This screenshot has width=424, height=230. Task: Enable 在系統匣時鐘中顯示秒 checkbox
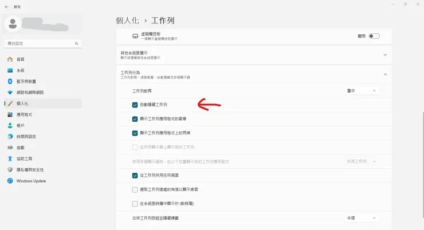135,204
